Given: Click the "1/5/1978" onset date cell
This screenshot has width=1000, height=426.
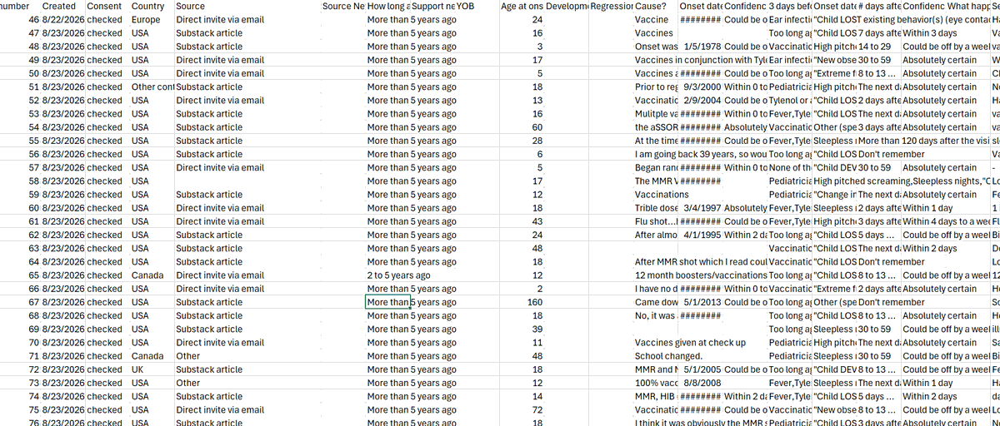Looking at the screenshot, I should (x=701, y=47).
